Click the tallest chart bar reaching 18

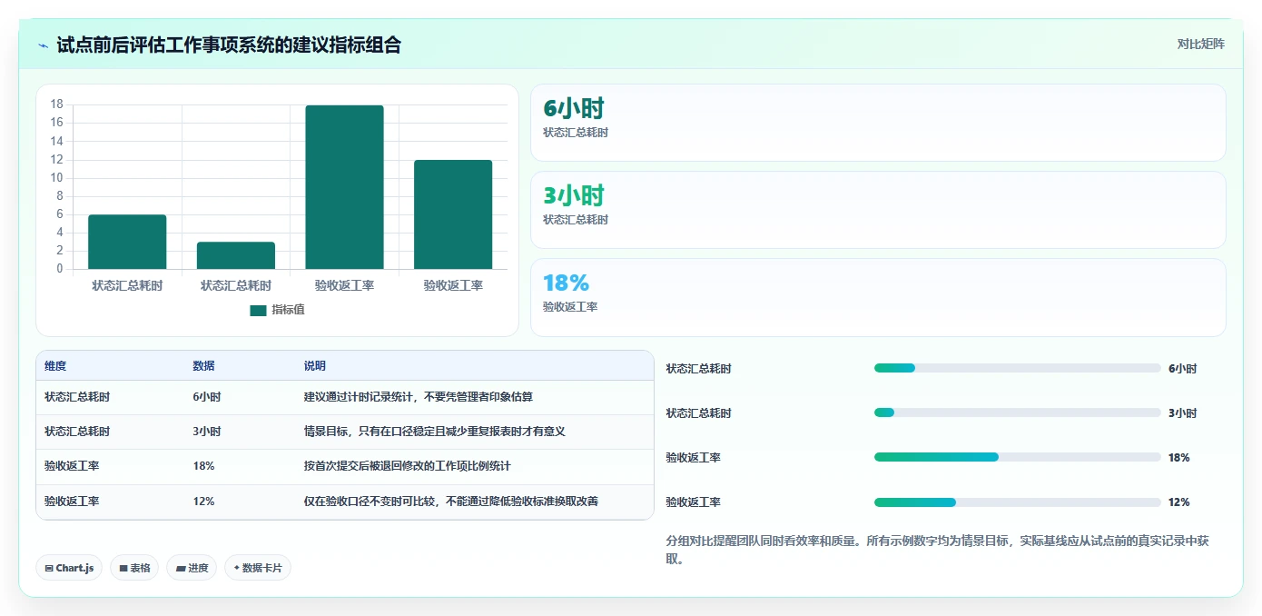pyautogui.click(x=344, y=187)
